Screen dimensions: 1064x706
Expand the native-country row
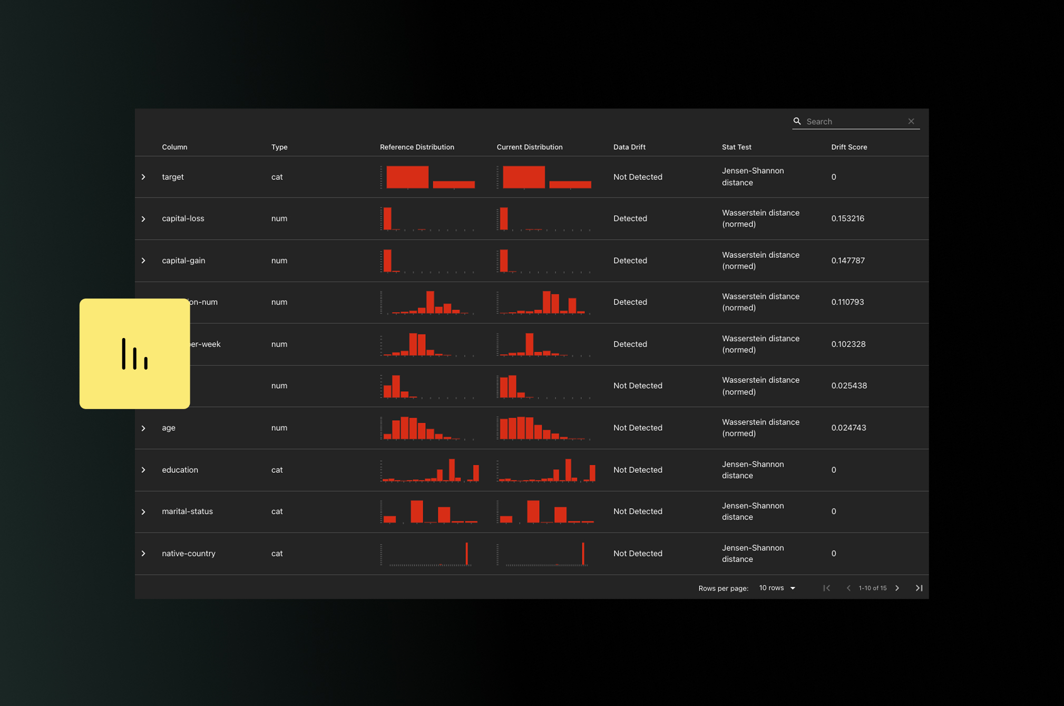[x=143, y=553]
